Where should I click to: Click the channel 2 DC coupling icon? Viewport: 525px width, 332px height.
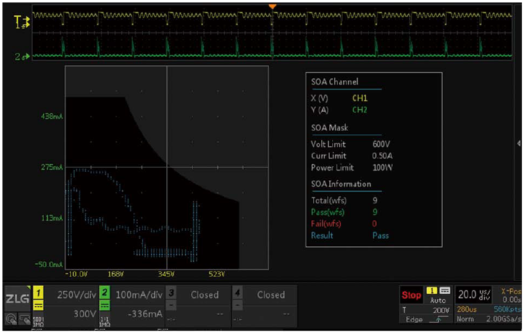104,304
